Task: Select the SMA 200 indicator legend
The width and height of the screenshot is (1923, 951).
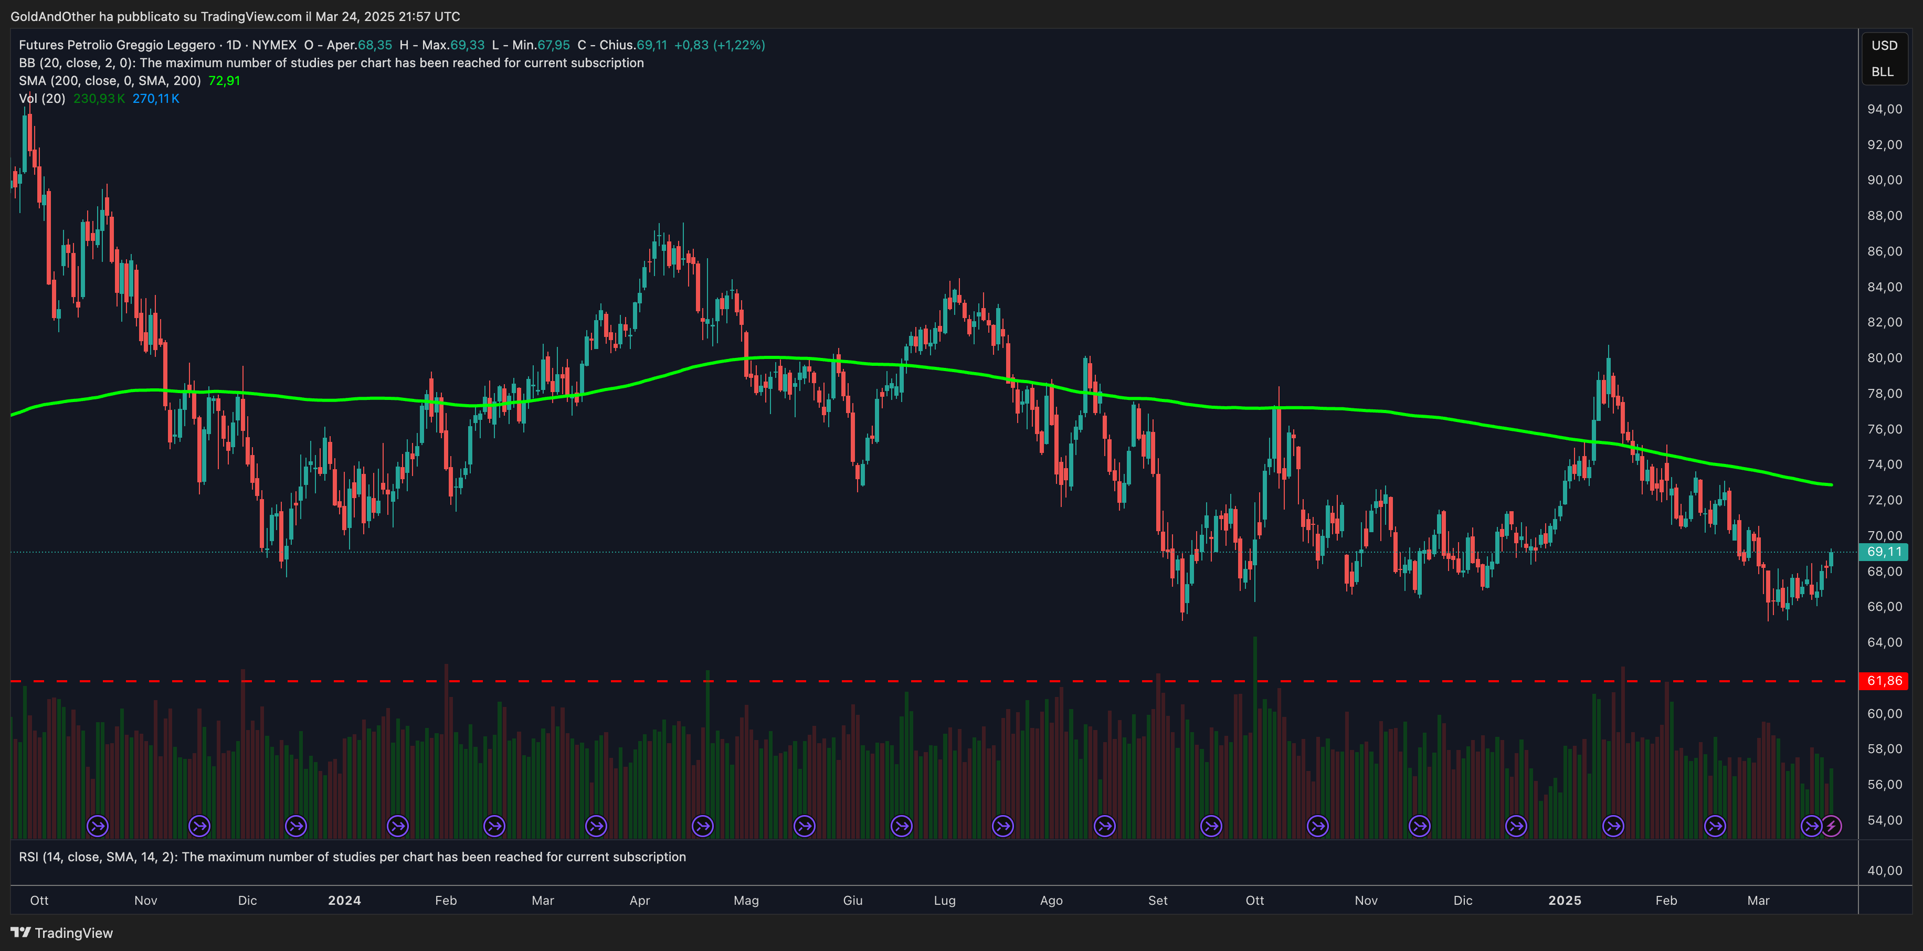Action: [110, 81]
